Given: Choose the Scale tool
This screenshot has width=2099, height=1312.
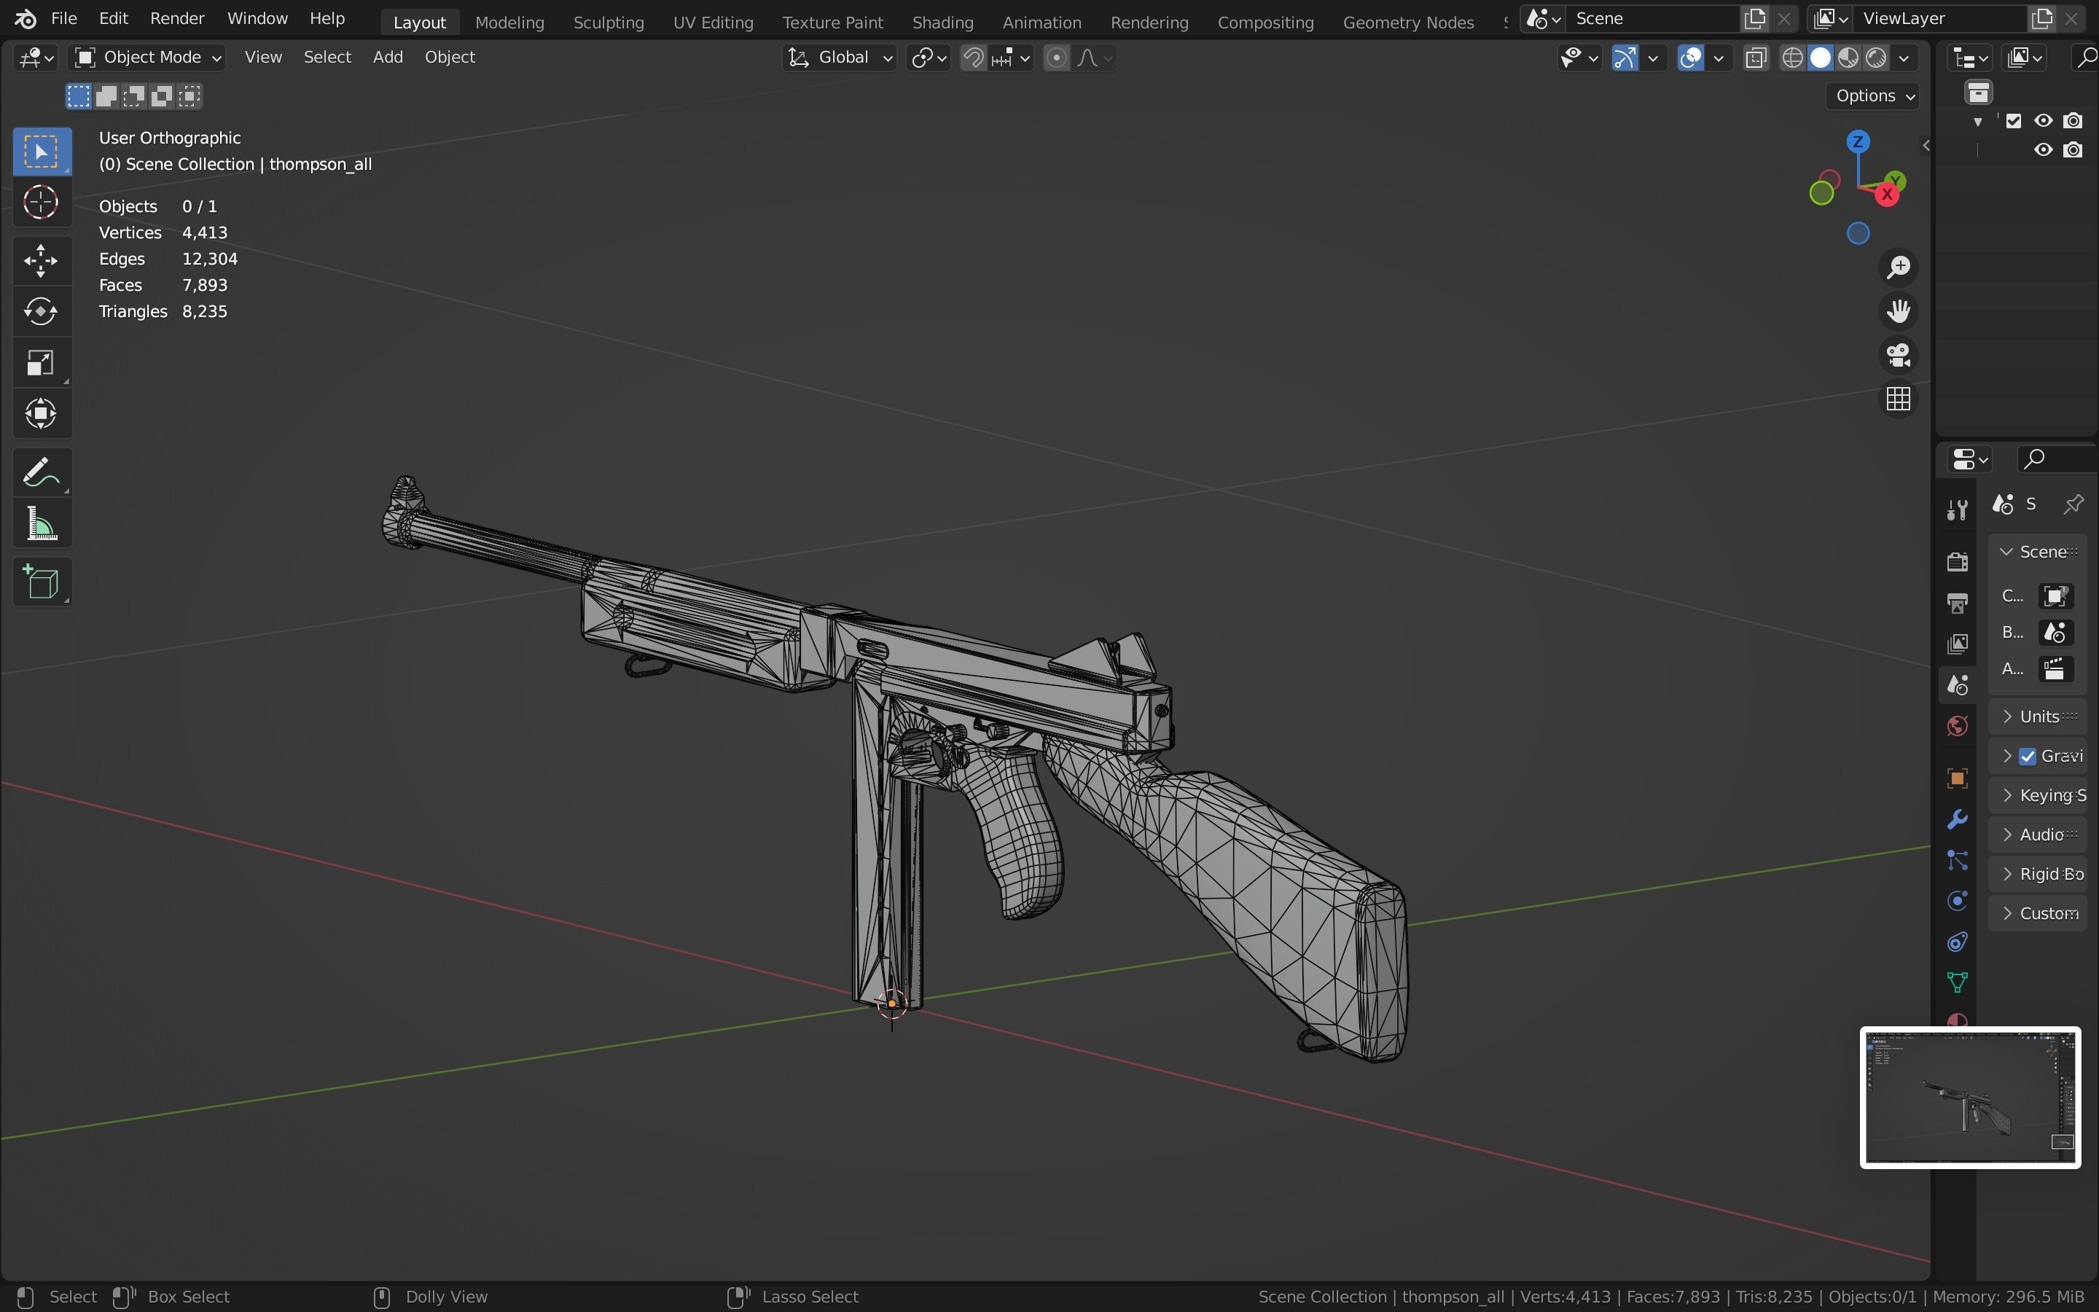Looking at the screenshot, I should tap(41, 363).
